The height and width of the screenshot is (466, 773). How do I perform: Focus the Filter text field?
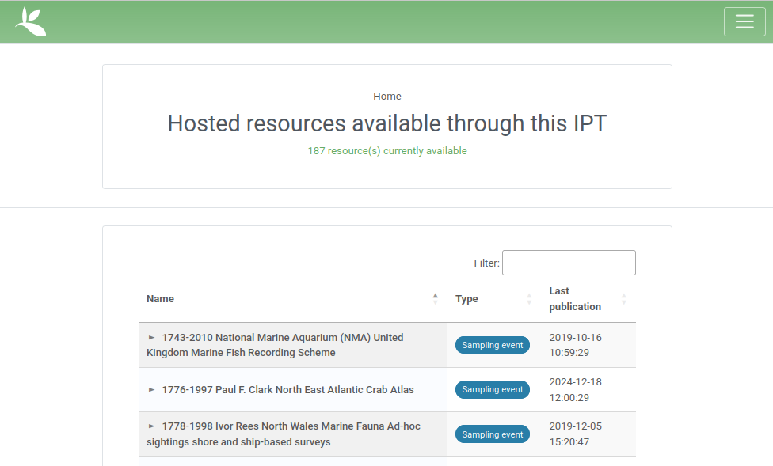[x=568, y=263]
